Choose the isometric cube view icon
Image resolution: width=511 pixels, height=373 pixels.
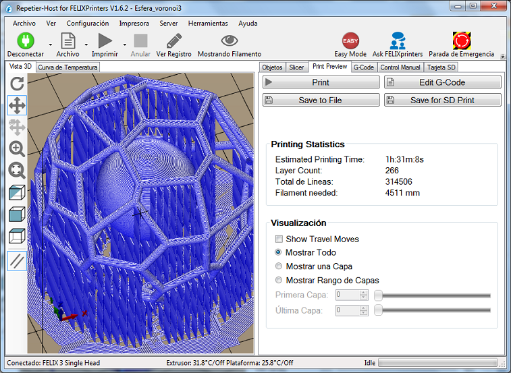tap(17, 192)
